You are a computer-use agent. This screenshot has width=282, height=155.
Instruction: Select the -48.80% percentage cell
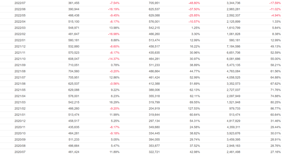click(194, 3)
